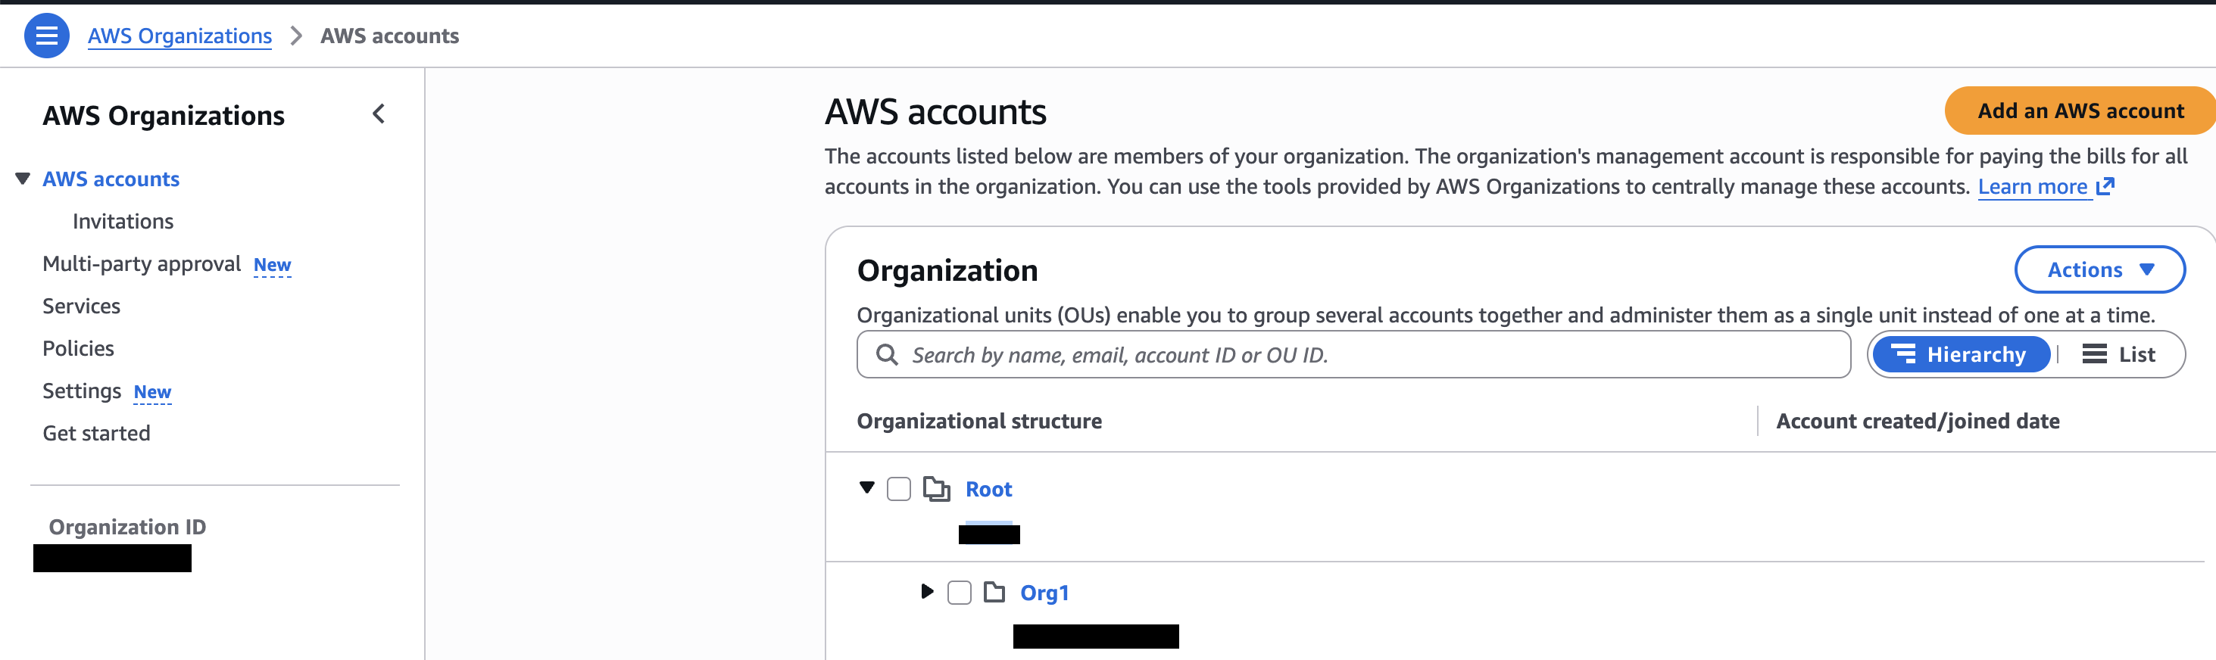Click the AWS accounts breadcrumb text

pos(390,36)
